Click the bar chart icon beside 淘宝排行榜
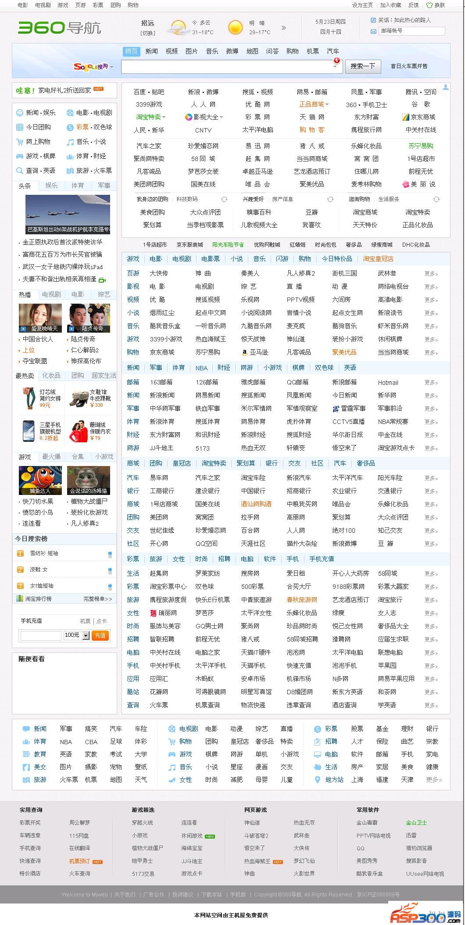The width and height of the screenshot is (465, 925). (x=20, y=598)
